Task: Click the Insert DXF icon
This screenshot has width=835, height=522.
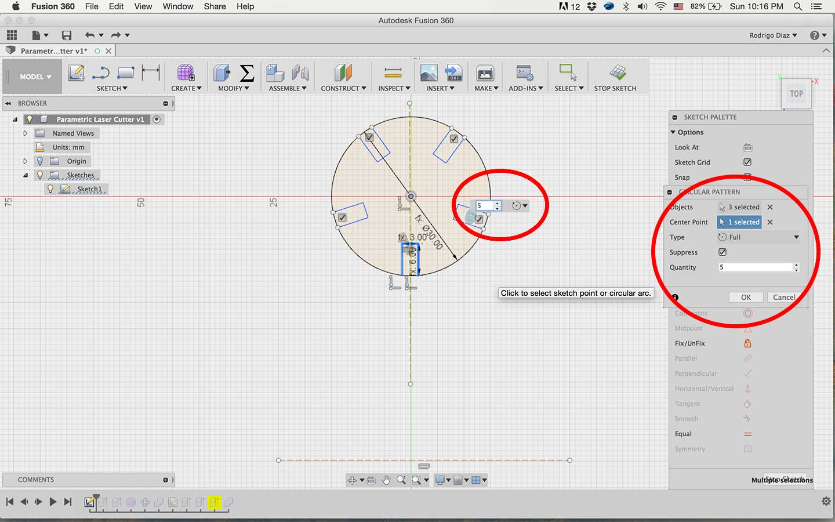Action: pos(453,73)
